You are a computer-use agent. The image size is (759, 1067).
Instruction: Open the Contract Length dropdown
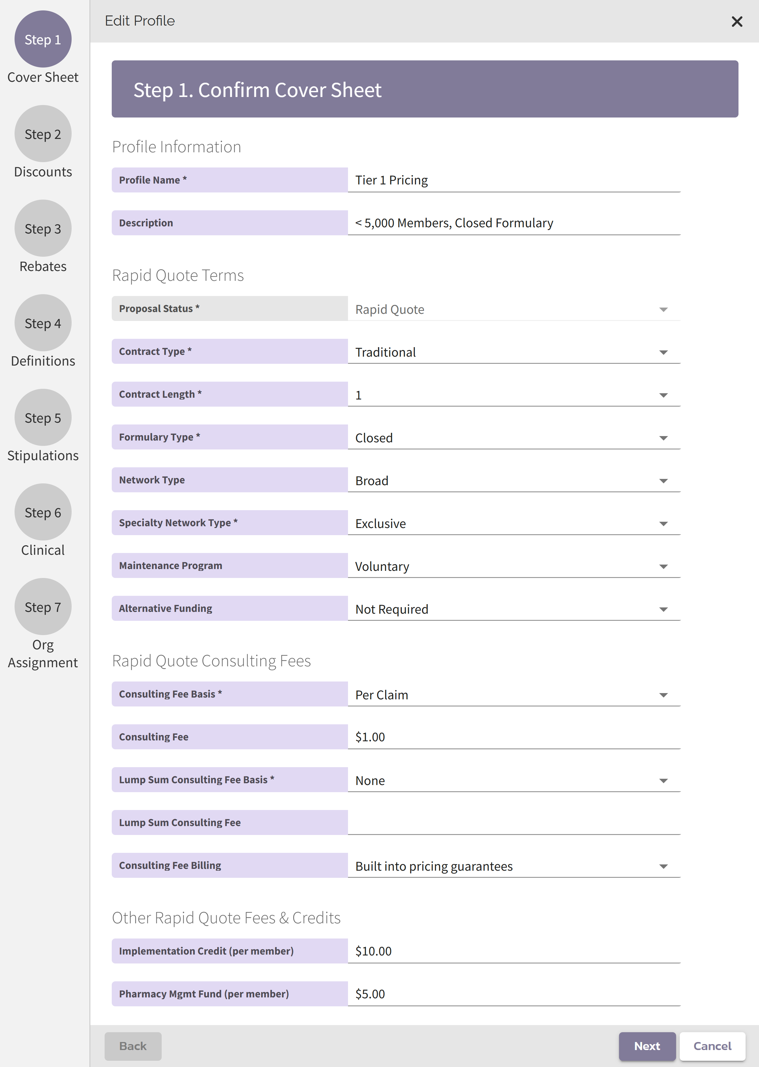tap(664, 395)
